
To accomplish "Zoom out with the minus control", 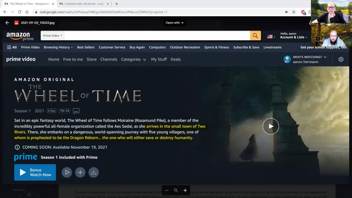I will 167,190.
